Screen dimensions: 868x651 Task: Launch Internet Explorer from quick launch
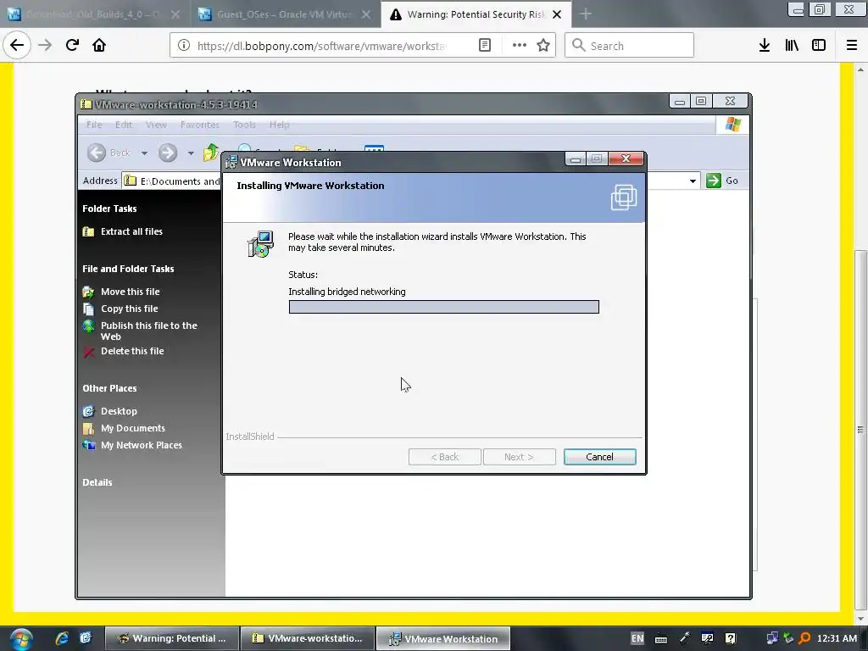point(62,638)
